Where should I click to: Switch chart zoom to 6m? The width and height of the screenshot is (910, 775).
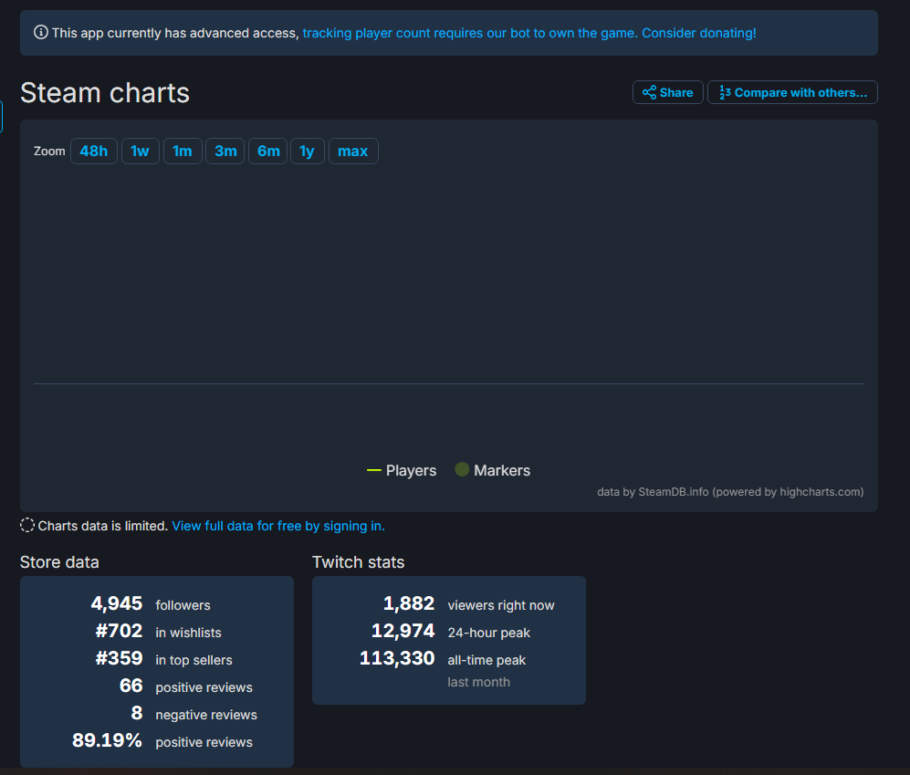(x=268, y=151)
